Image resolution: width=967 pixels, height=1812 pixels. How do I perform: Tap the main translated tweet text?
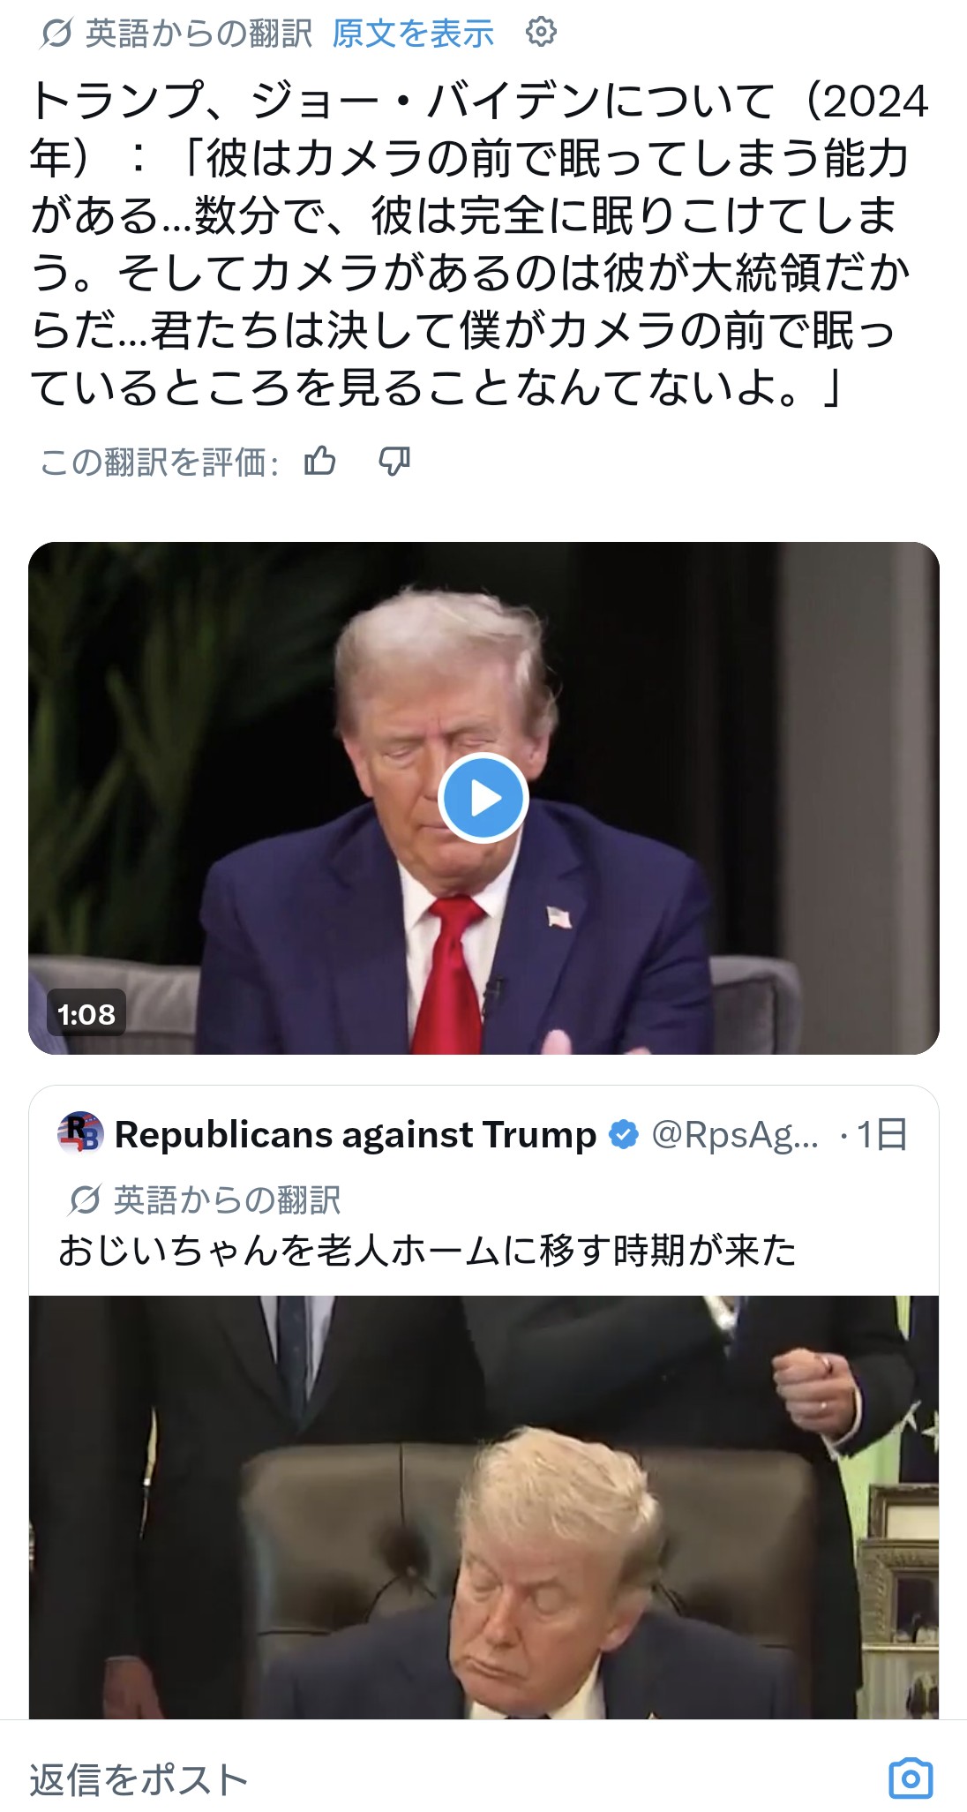[x=480, y=244]
